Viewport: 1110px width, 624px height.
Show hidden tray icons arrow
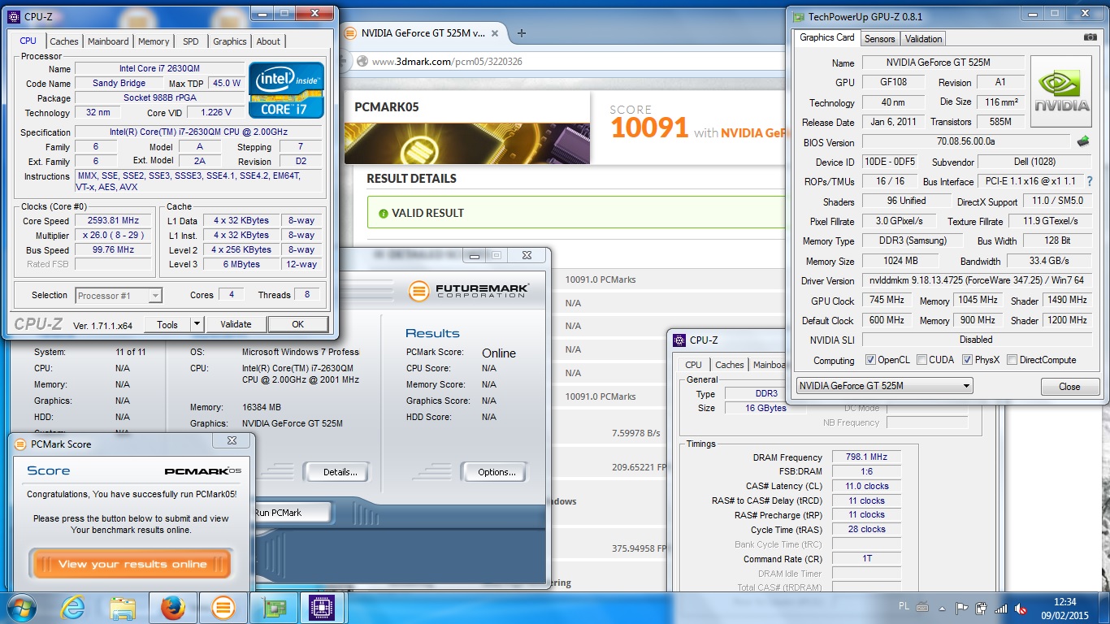pos(943,607)
